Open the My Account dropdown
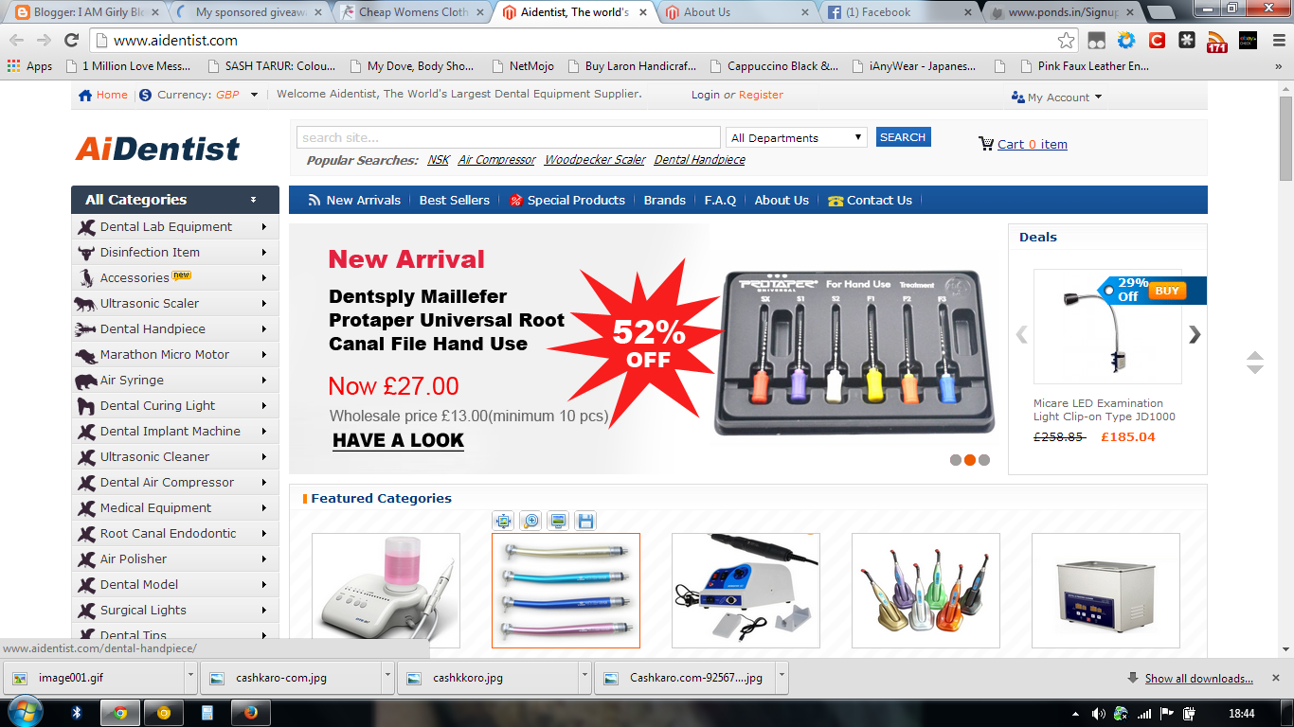 [x=1057, y=97]
